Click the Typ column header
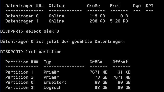The width and height of the screenshot is (164, 92). coord(48,62)
